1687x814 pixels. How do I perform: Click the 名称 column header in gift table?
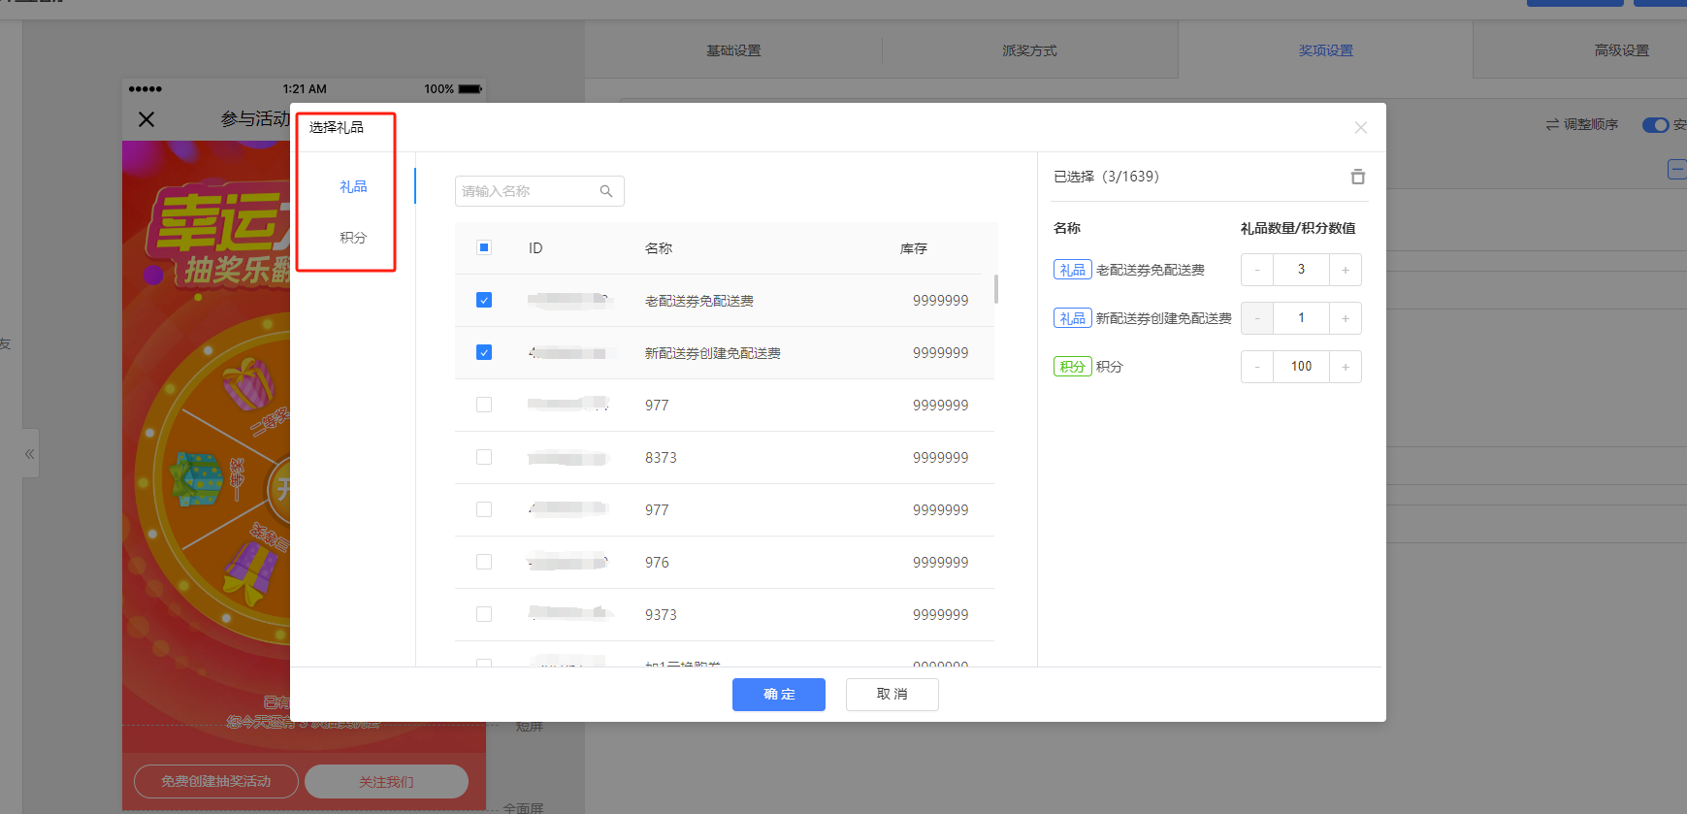click(x=659, y=248)
